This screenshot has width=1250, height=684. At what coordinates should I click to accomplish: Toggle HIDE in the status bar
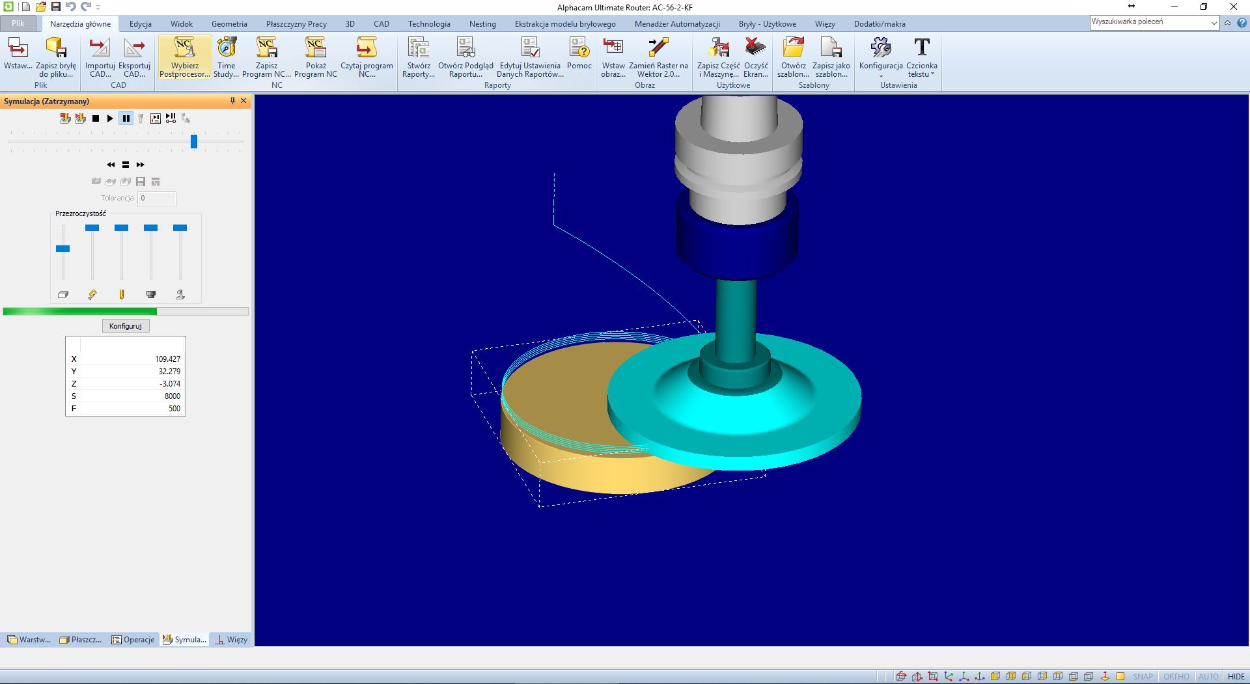pos(1236,677)
